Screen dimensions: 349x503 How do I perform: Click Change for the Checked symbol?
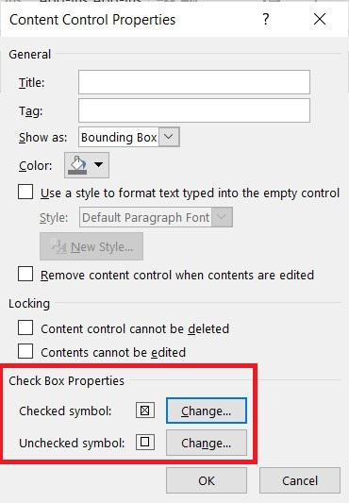coord(207,411)
